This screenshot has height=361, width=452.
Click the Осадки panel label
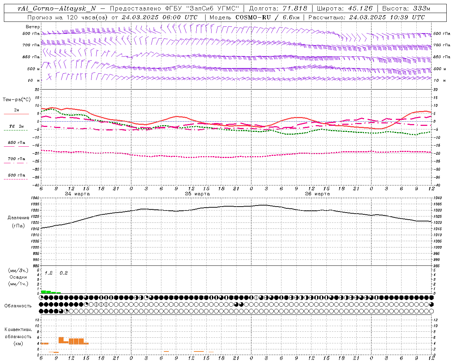tap(18, 277)
